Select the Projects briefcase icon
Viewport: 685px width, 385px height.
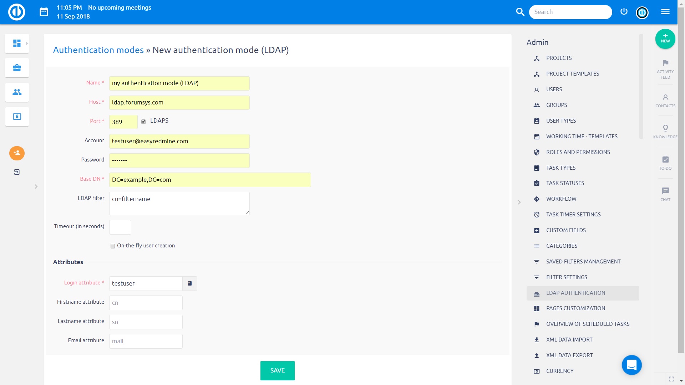click(17, 67)
